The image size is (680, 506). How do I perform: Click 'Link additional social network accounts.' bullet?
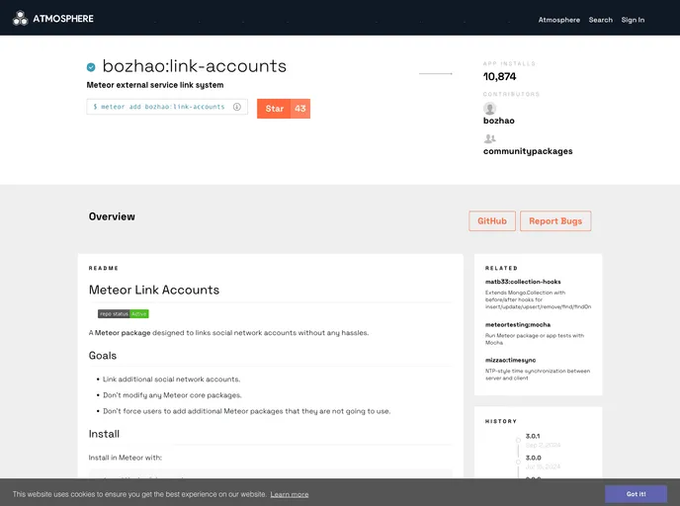tap(171, 379)
